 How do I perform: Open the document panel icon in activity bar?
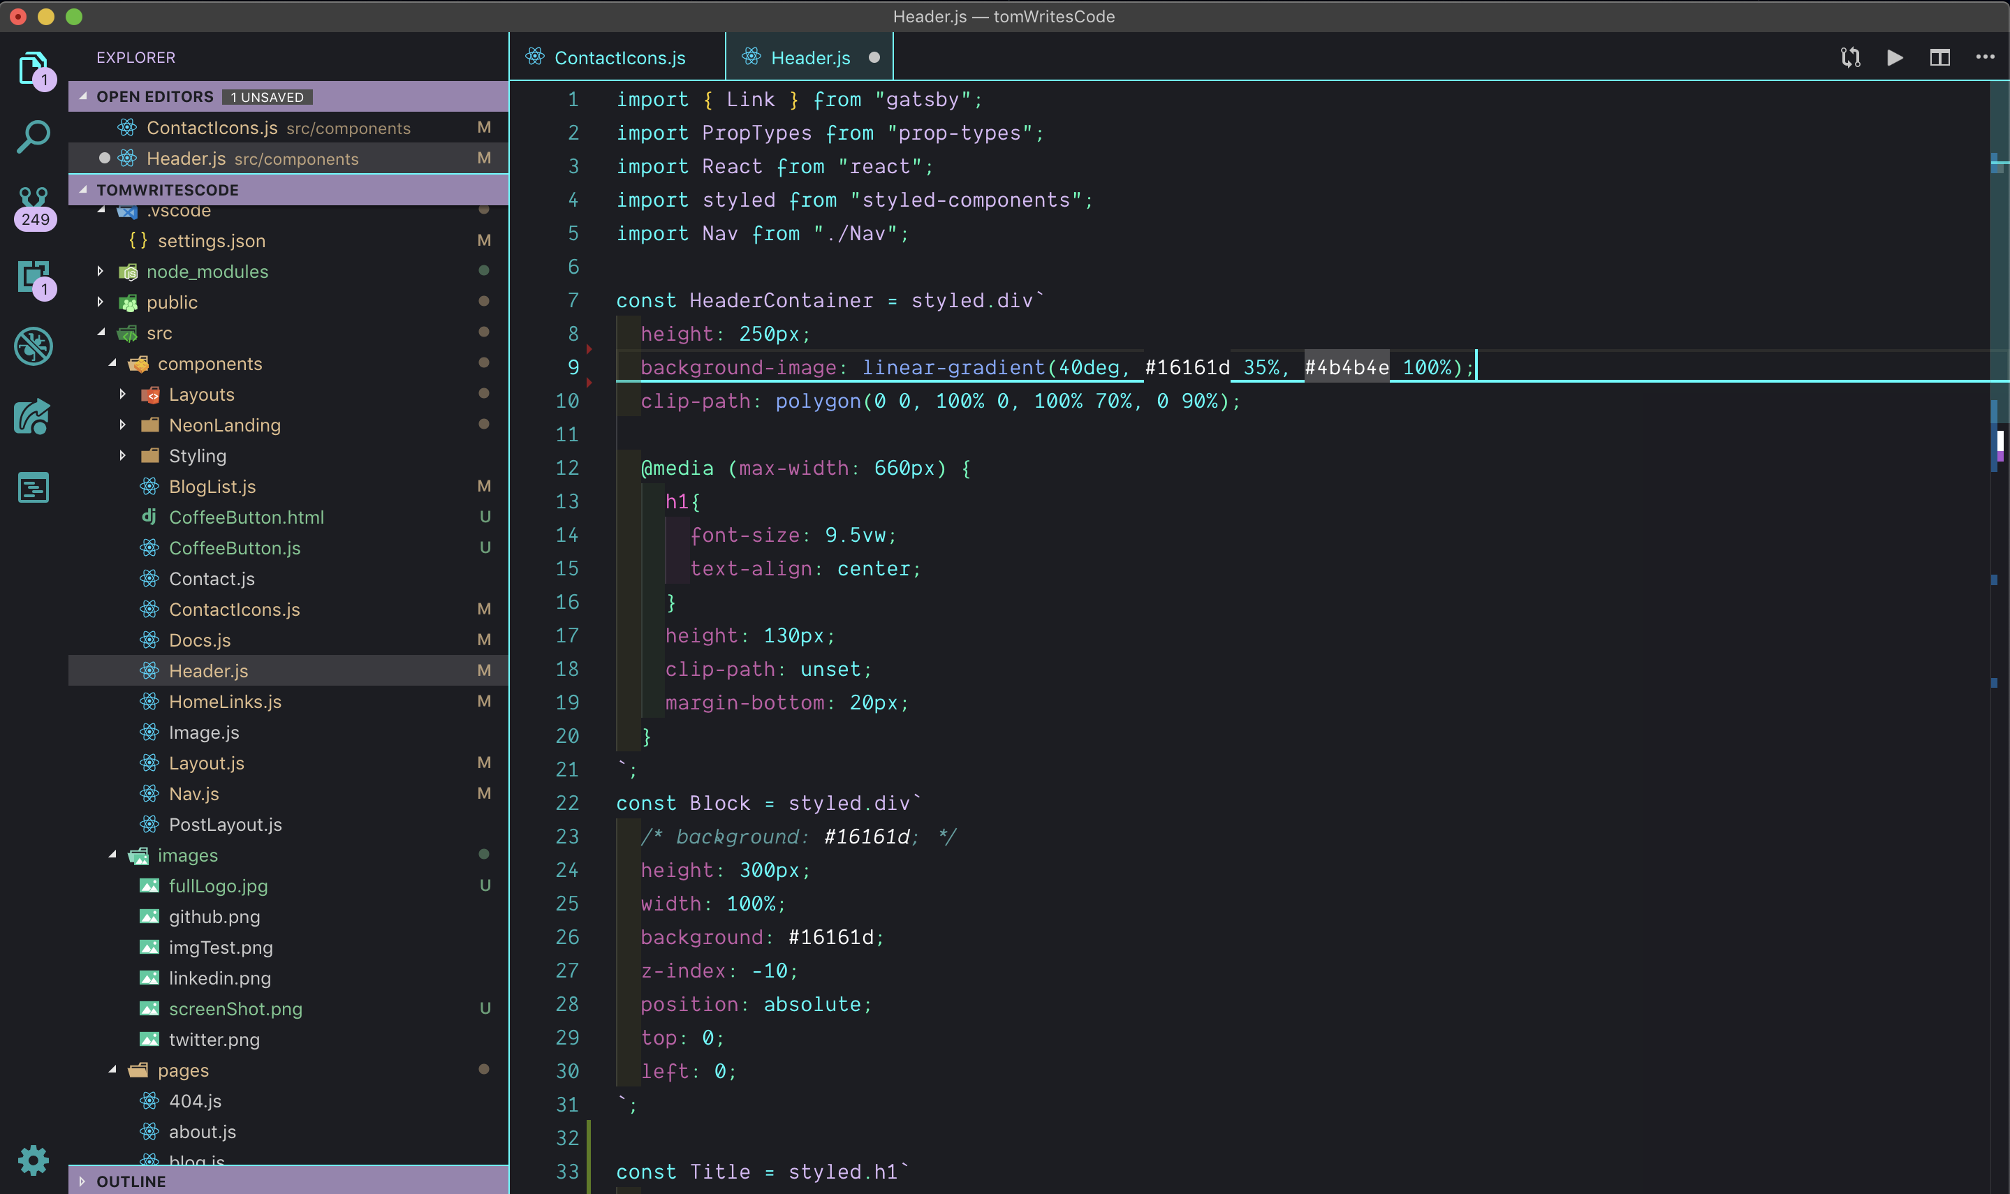point(33,487)
